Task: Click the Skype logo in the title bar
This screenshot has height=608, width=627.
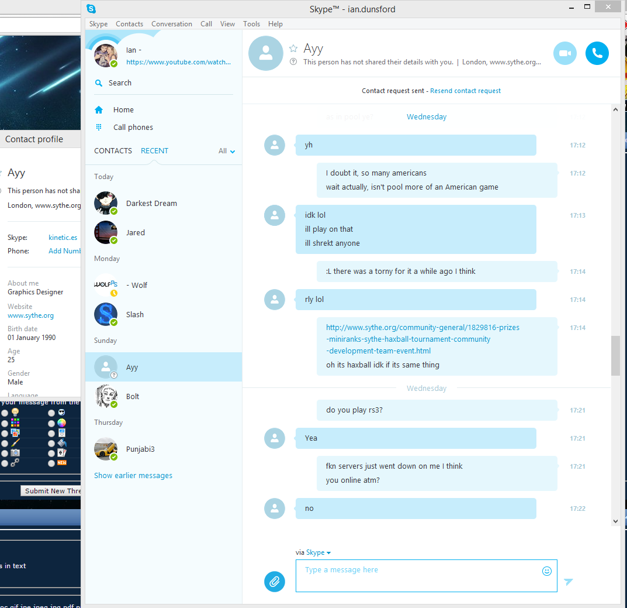Action: (x=91, y=8)
